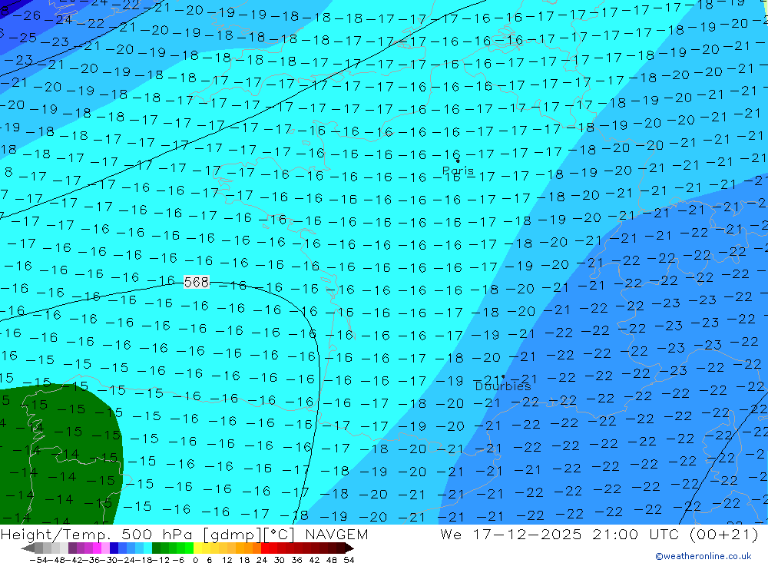The height and width of the screenshot is (563, 768).
Task: Click the Paris location dot marker
Action: [458, 161]
